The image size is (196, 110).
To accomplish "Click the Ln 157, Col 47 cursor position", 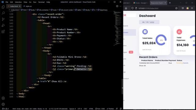I will pyautogui.click(x=58, y=109).
